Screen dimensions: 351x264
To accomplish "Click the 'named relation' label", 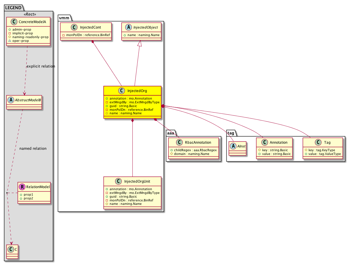I will (33, 149).
